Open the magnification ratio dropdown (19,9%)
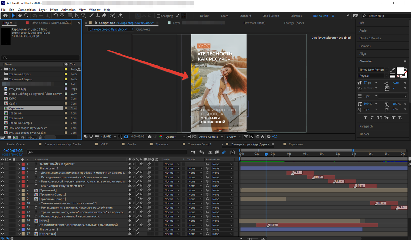Image resolution: width=411 pixels, height=240 pixels. pyautogui.click(x=109, y=136)
